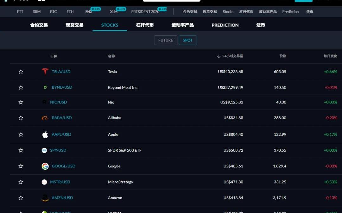Select the FUTURE button
Image resolution: width=342 pixels, height=213 pixels.
pos(165,40)
